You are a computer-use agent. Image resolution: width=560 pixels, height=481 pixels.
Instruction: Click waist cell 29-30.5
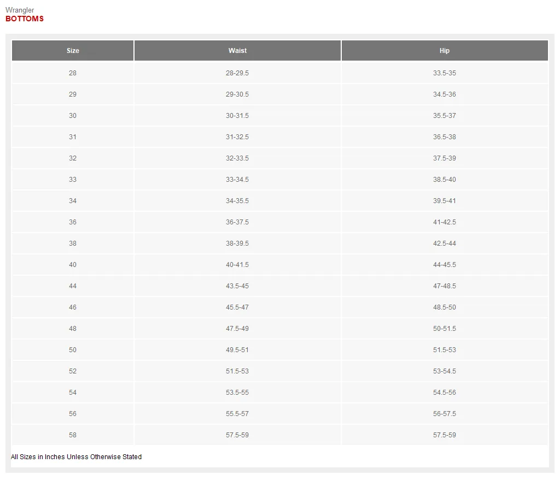coord(237,94)
